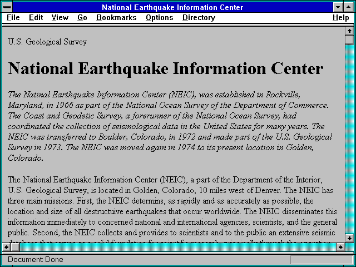The image size is (356, 267).
Task: Click the word 'destructuive' in body text
Action: click(104, 211)
